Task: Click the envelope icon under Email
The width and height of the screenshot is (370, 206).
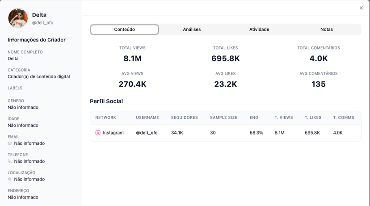Action: coord(10,143)
